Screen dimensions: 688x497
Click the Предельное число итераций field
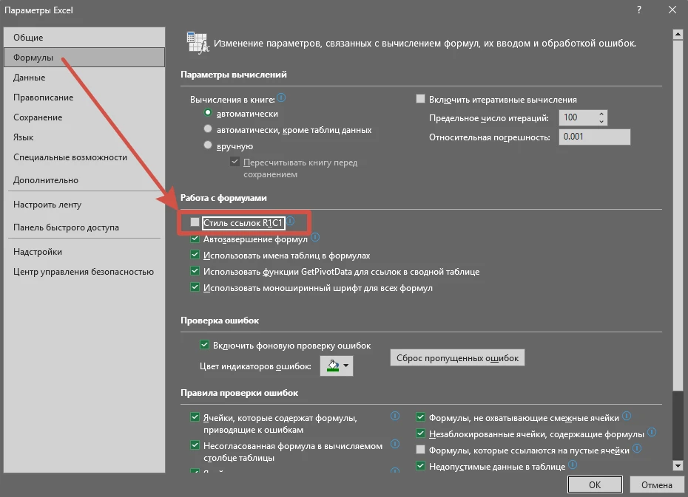(x=578, y=117)
